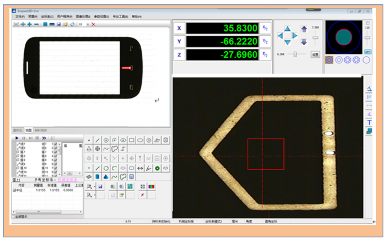
Task: Click the blue T text tool in right sidebar
Action: pos(369,123)
